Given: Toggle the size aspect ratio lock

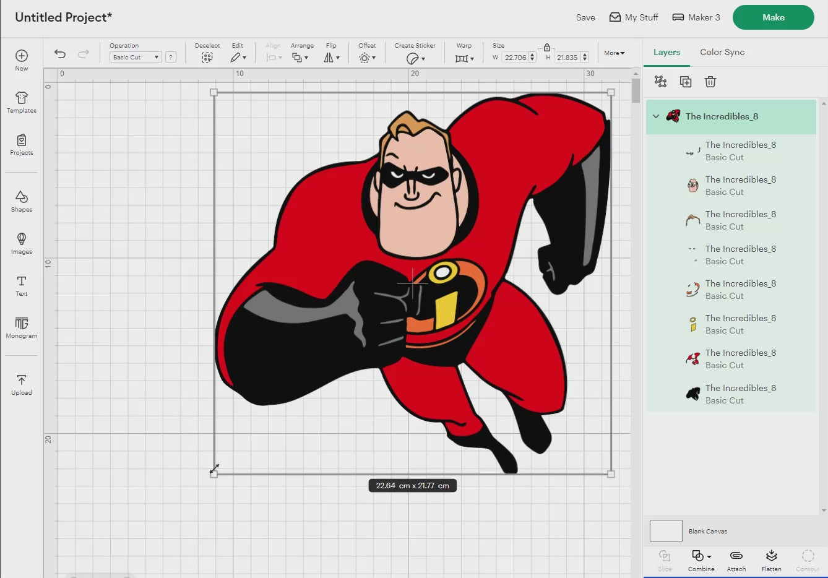Looking at the screenshot, I should pyautogui.click(x=547, y=48).
